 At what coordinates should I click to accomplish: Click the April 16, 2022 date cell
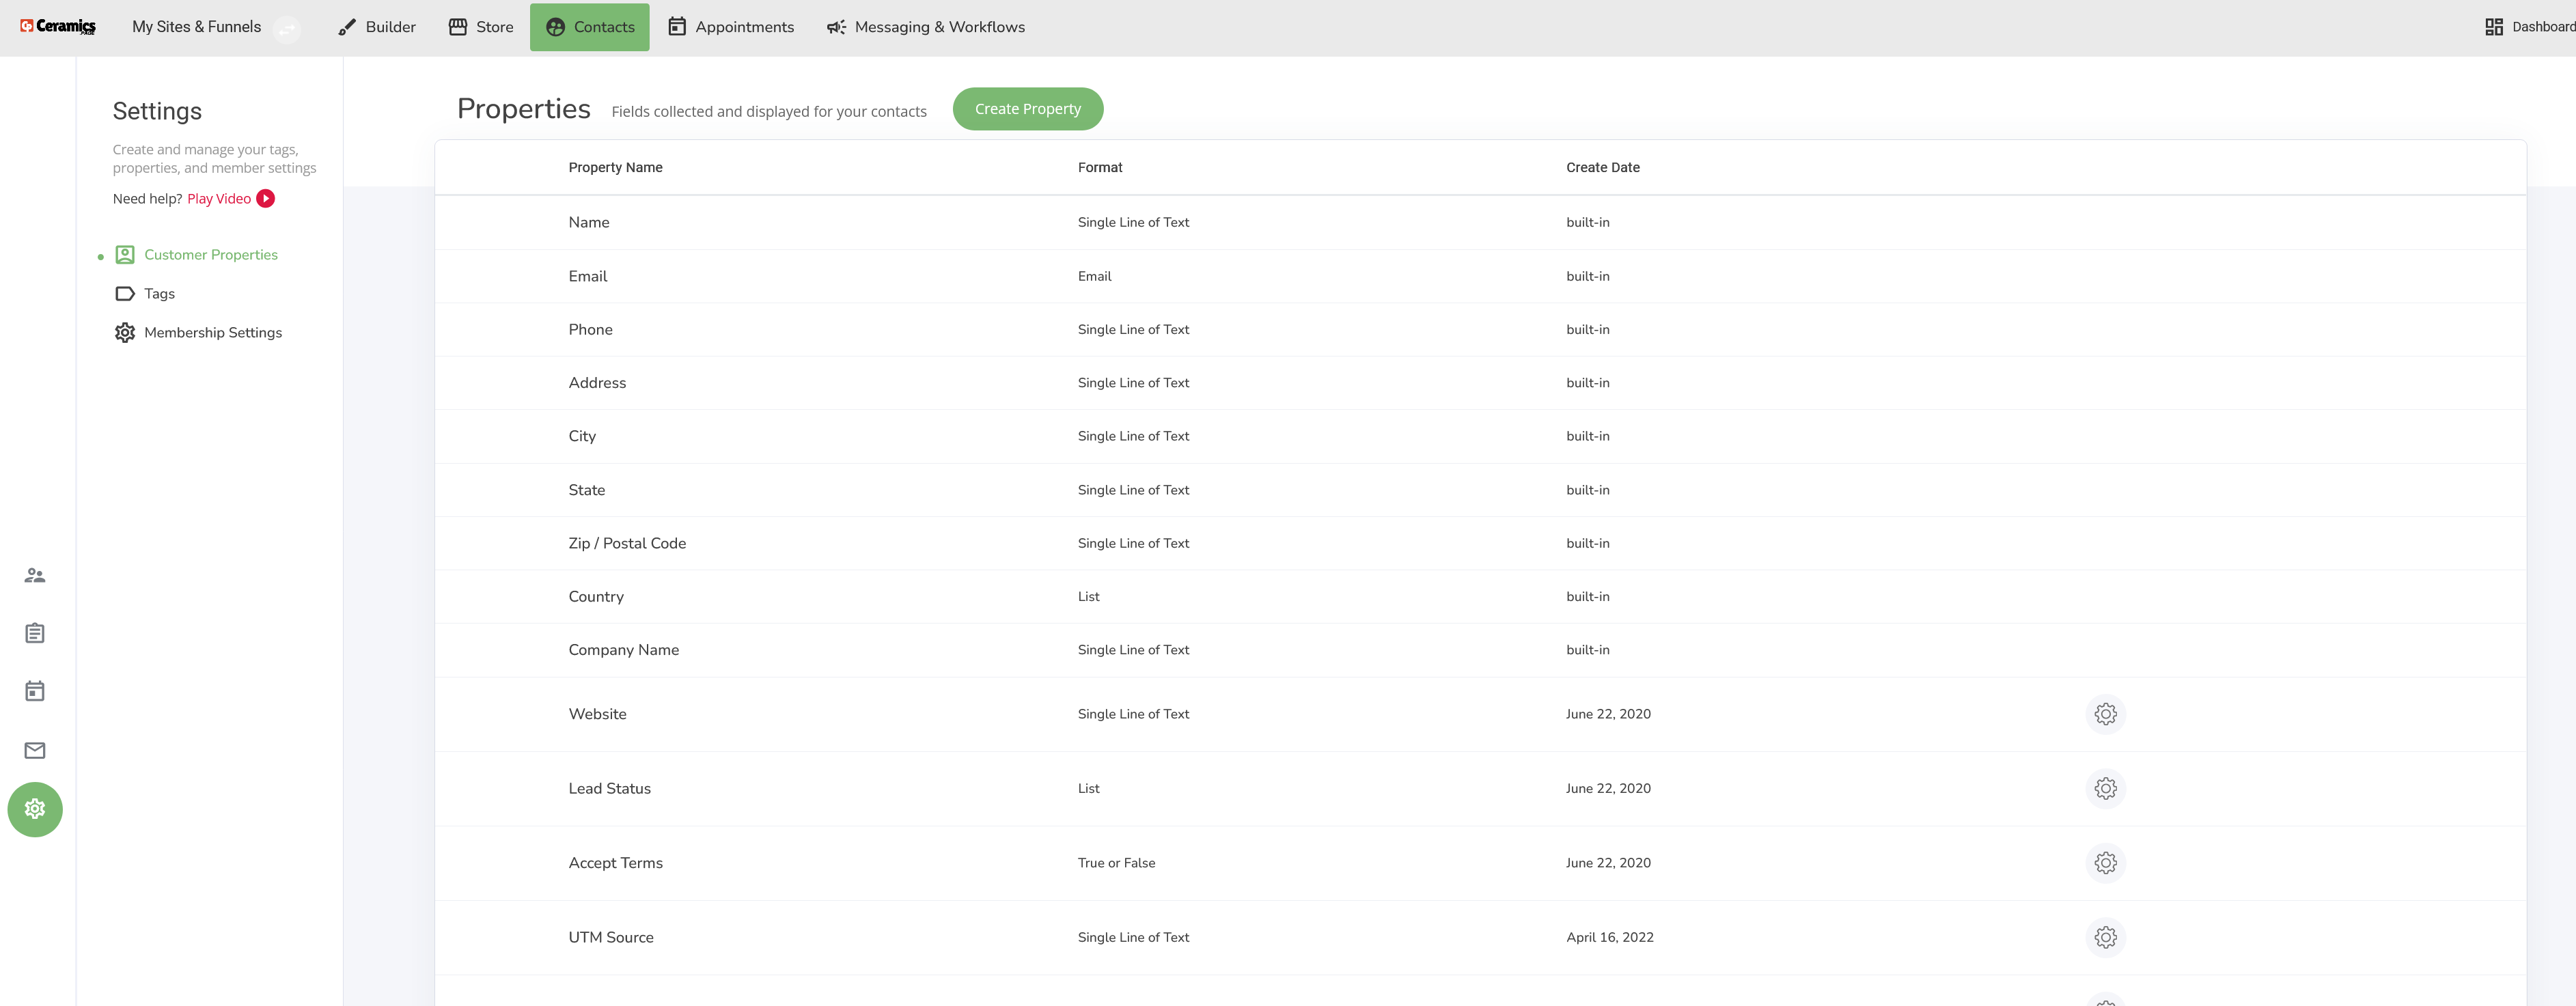click(1610, 938)
